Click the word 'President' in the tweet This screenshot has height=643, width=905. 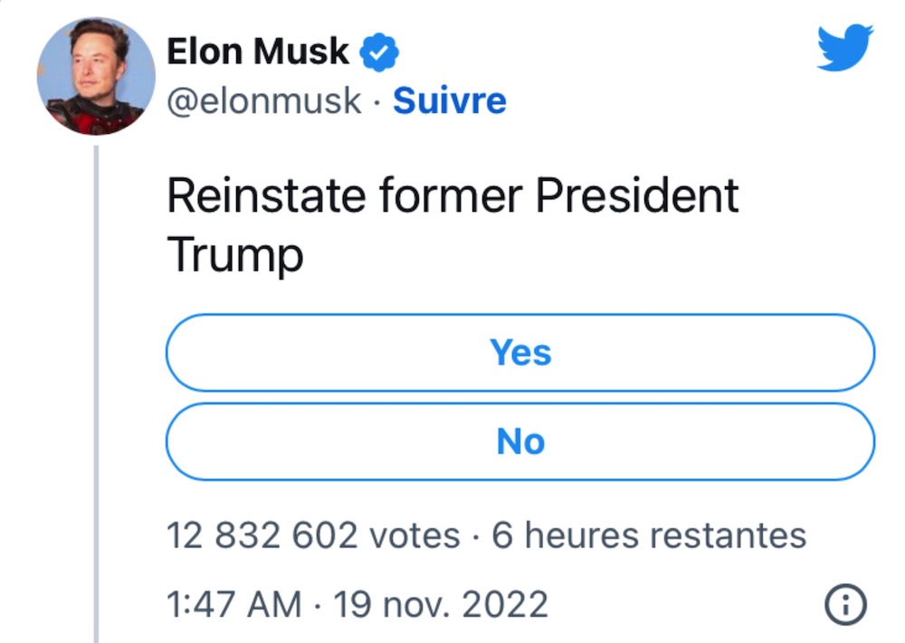[637, 196]
